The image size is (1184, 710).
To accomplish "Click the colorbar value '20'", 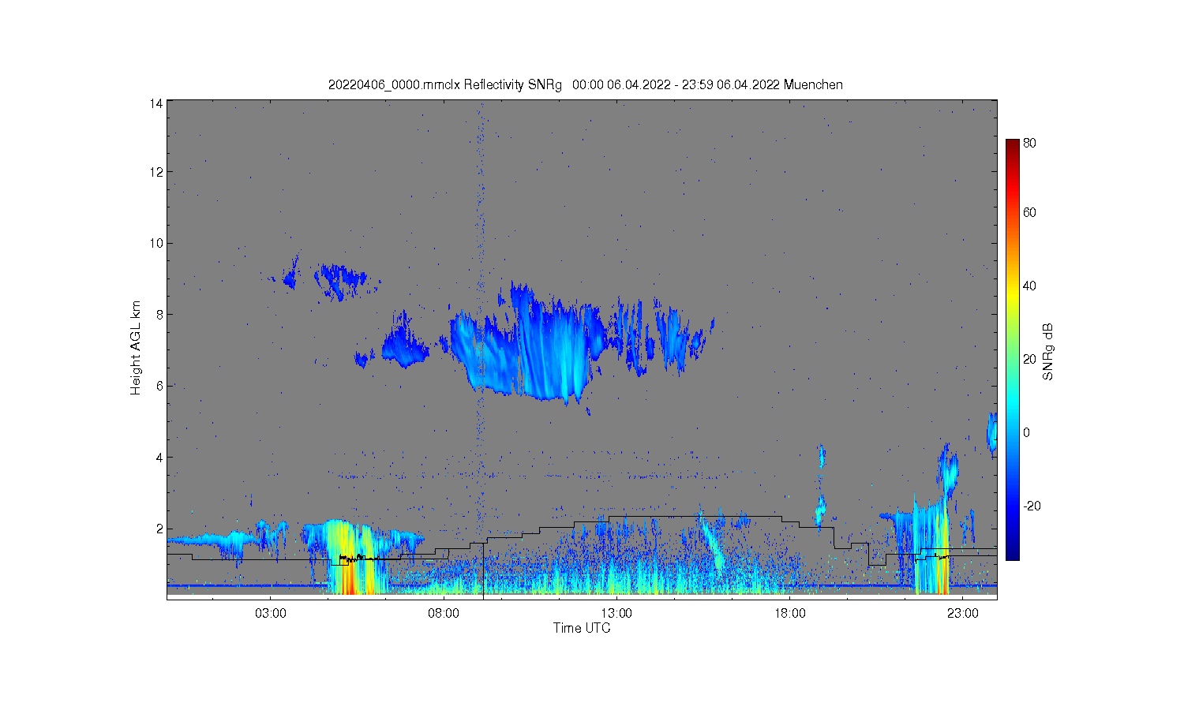I will coord(1029,359).
